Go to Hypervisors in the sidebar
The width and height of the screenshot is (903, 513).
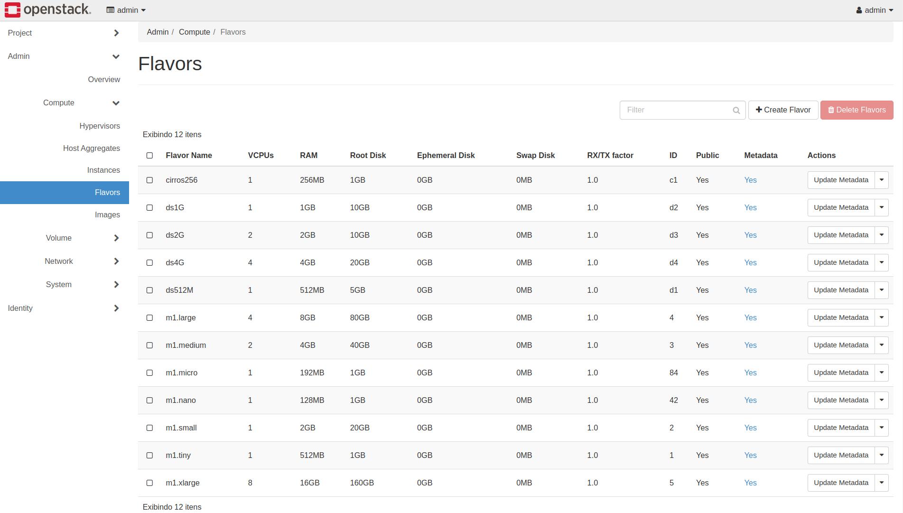100,126
